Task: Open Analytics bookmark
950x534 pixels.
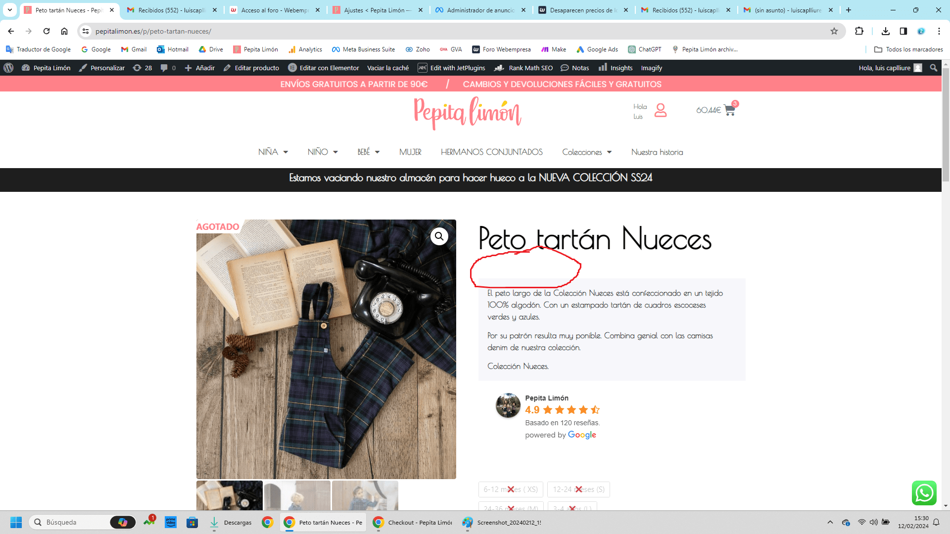Action: click(x=305, y=49)
